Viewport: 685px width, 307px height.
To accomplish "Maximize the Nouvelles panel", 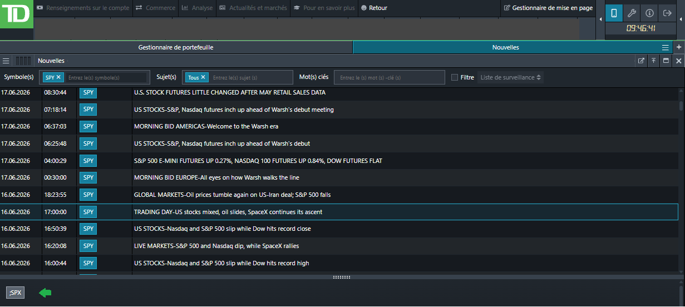I will (666, 61).
